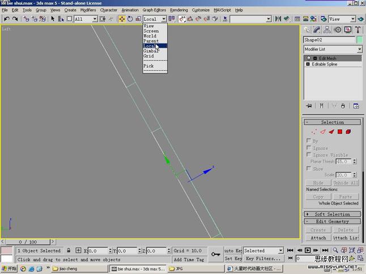Screen dimensions: 366x274
Task: Toggle Edit Mesh modifier lightbulb visibility
Action: pyautogui.click(x=309, y=58)
